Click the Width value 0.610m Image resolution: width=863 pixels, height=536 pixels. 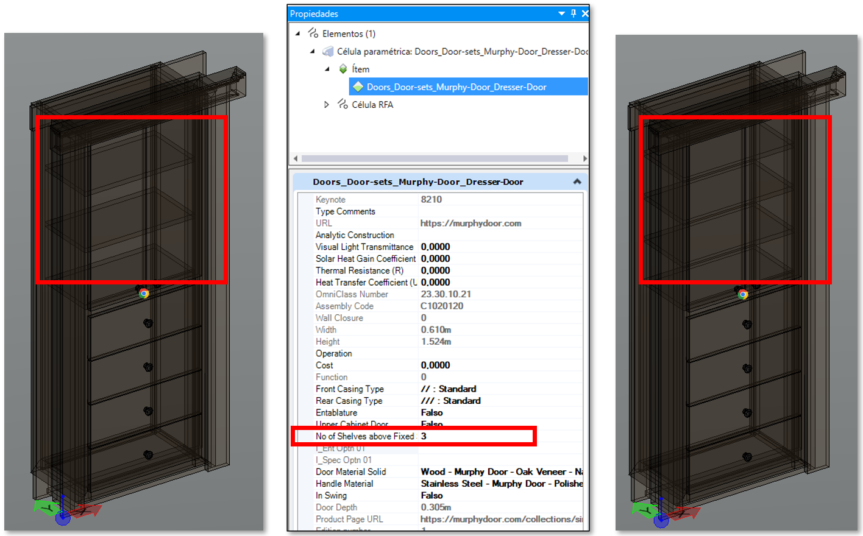click(436, 330)
